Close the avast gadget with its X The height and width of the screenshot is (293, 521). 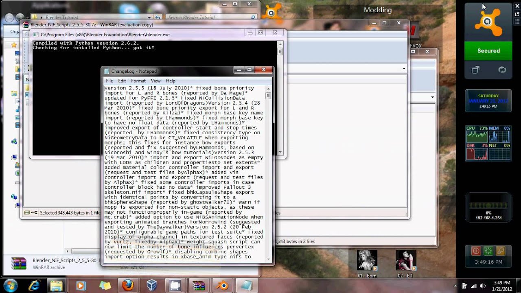[517, 6]
